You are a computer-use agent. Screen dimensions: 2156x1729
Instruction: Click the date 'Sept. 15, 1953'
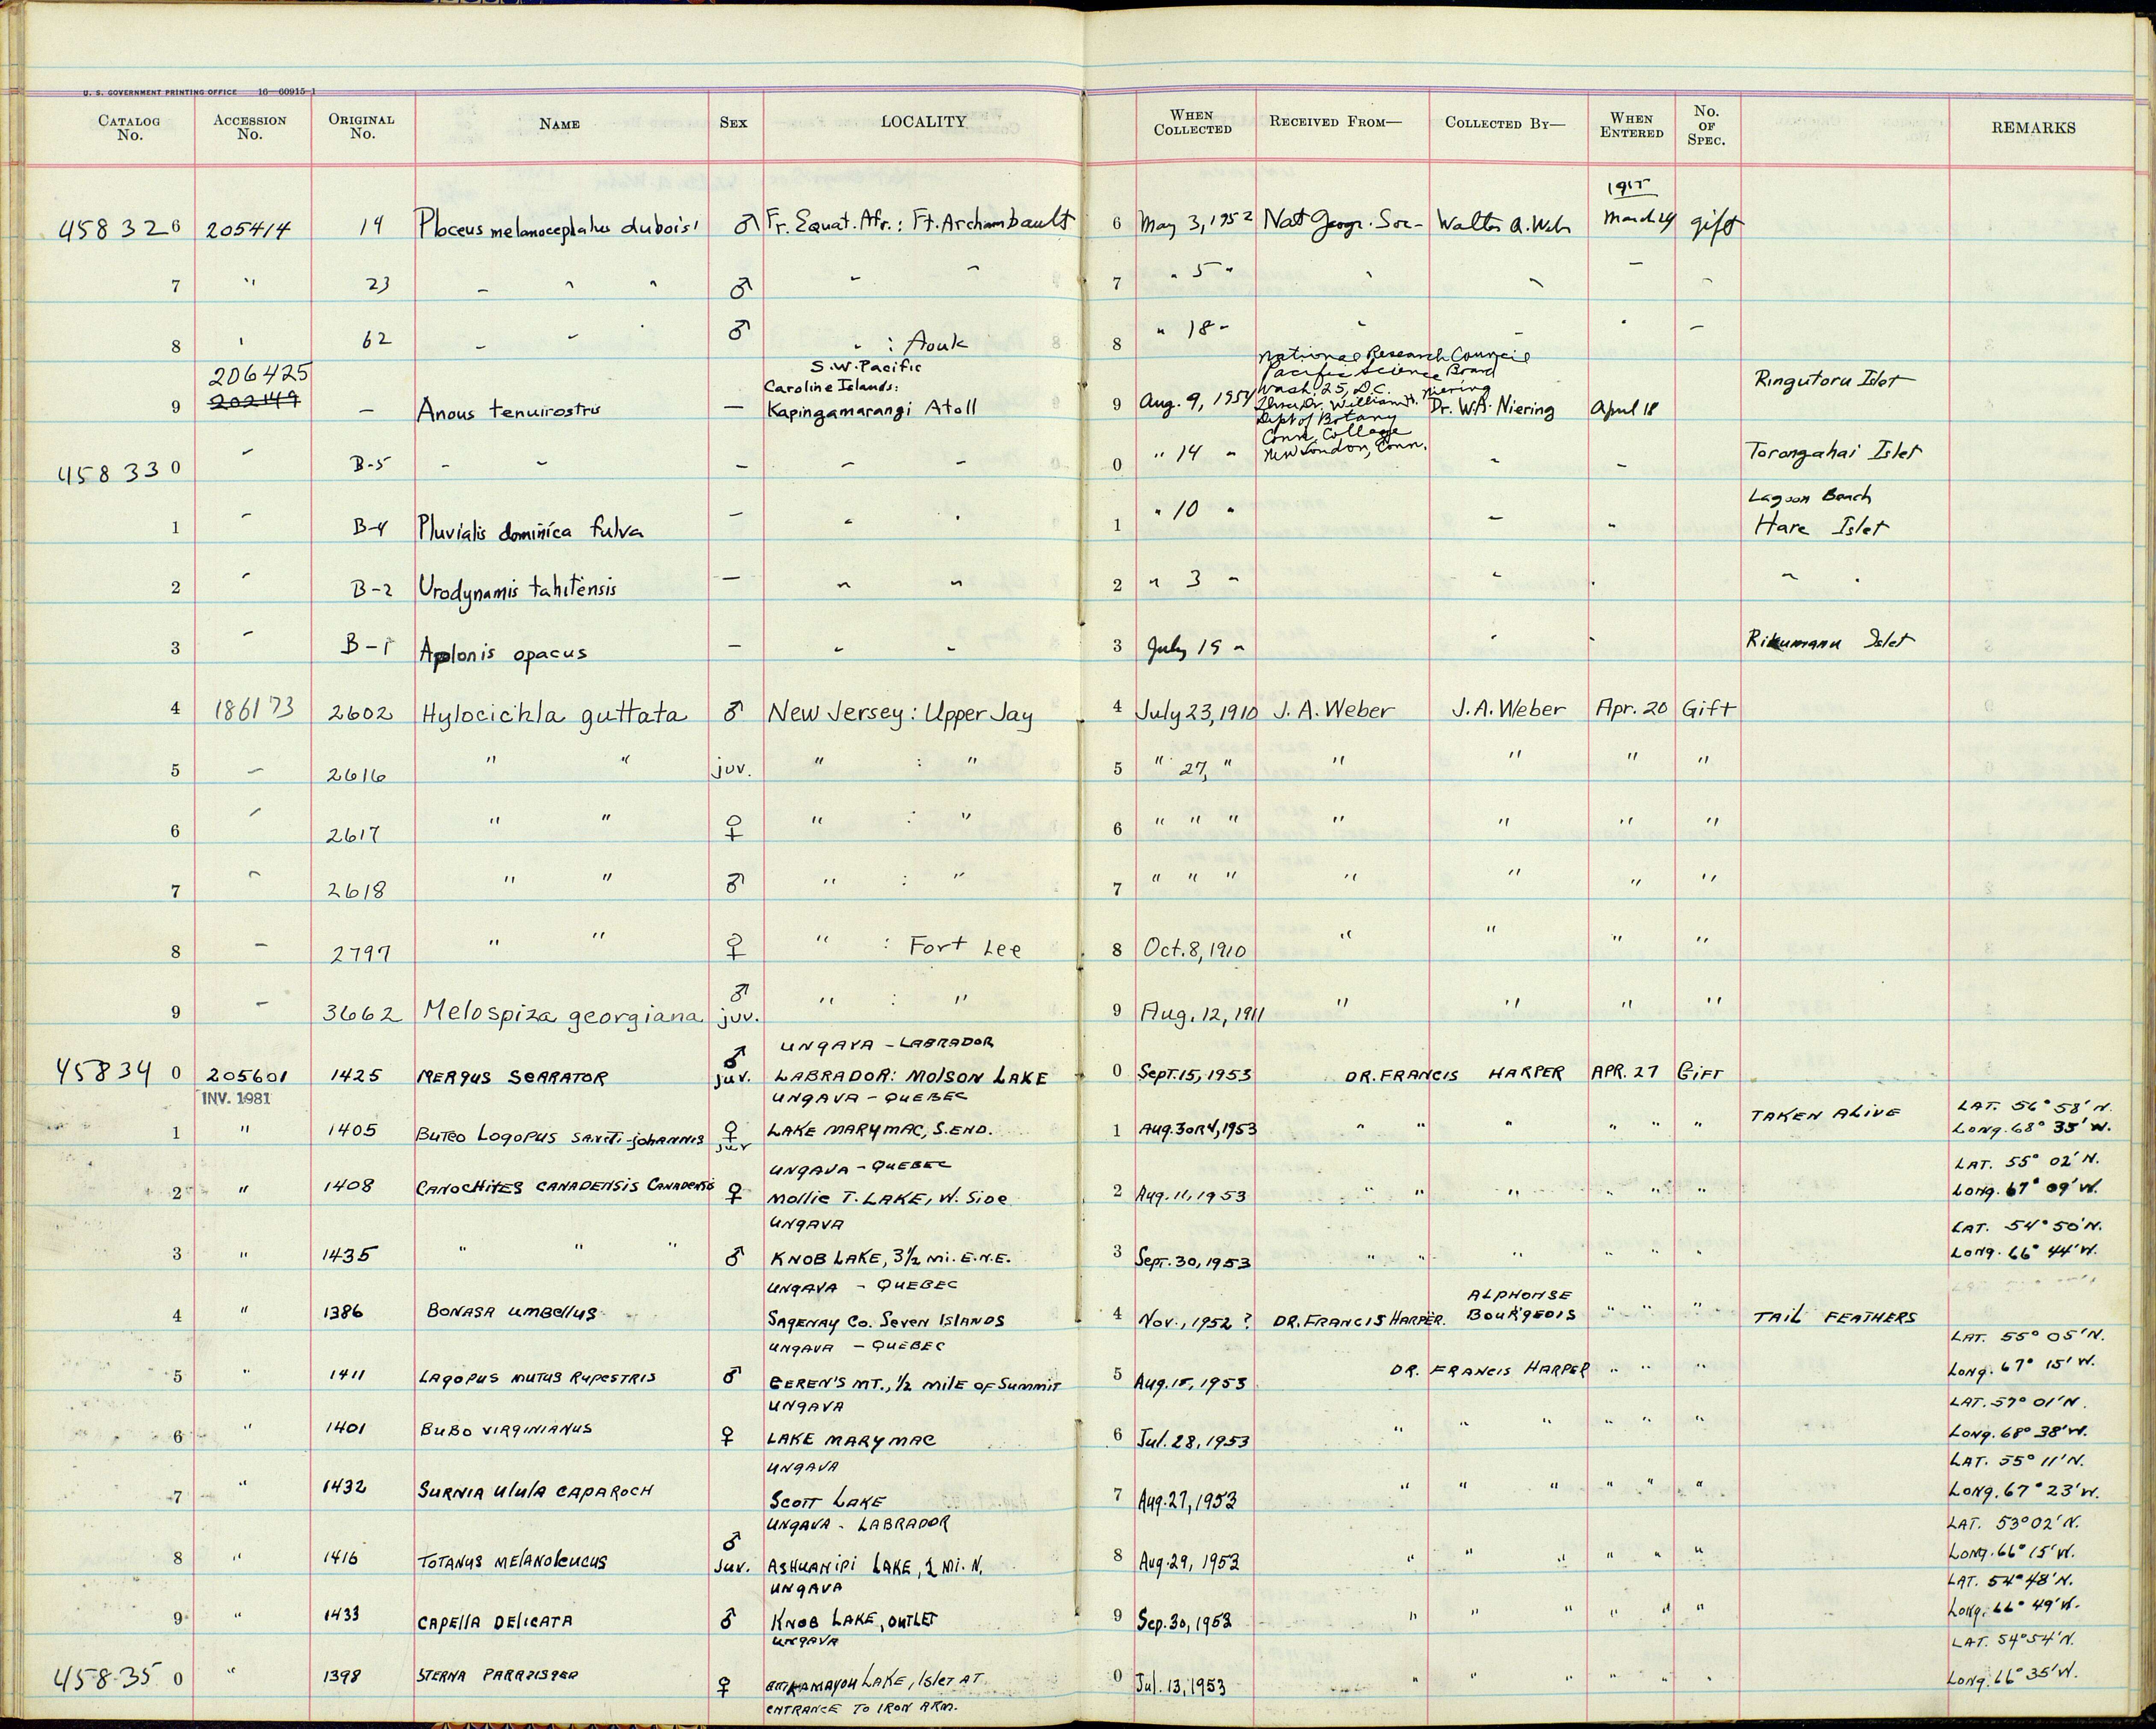pos(1195,1073)
